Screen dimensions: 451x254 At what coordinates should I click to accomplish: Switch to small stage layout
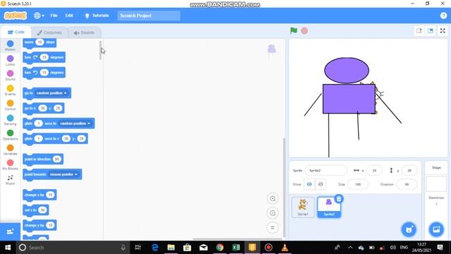pyautogui.click(x=419, y=31)
